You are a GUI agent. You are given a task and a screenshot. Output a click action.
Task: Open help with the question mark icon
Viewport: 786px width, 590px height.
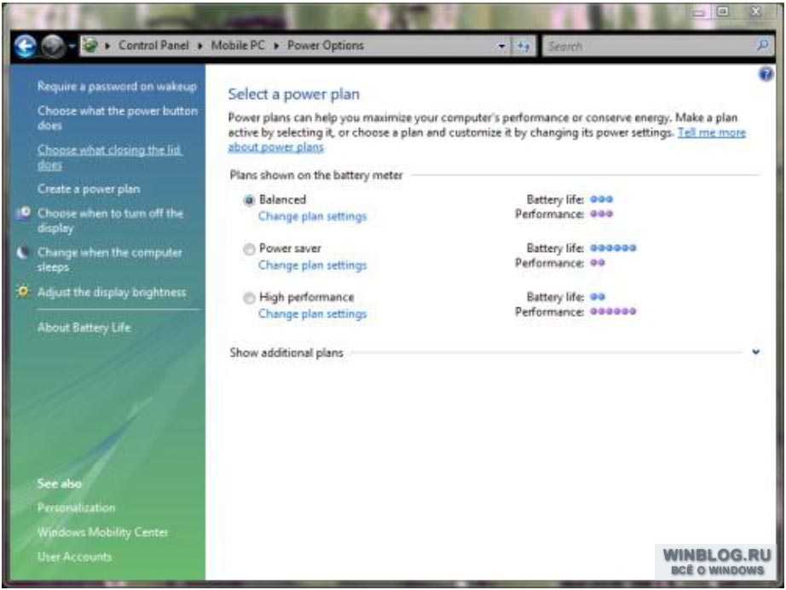pyautogui.click(x=766, y=75)
